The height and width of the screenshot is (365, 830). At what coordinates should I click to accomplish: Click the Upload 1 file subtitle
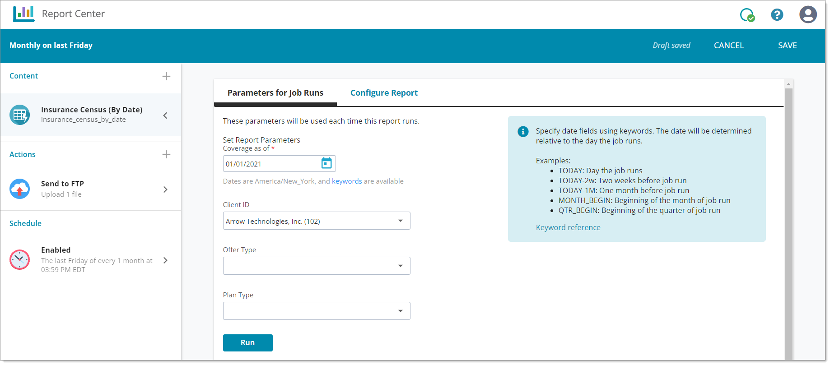coord(61,194)
